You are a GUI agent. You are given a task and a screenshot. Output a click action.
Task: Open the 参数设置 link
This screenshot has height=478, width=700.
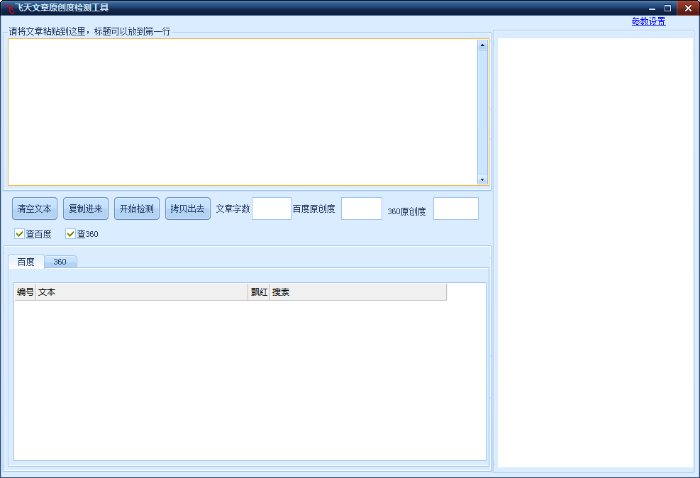tap(648, 21)
